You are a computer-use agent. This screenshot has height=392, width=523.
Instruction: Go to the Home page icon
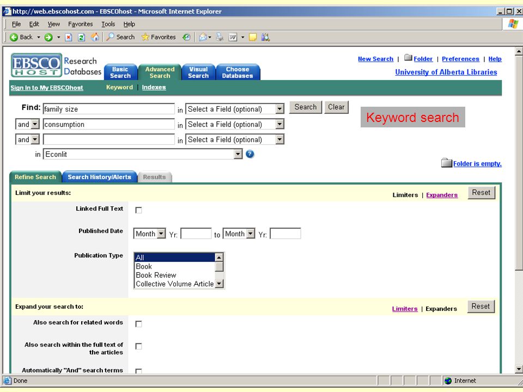point(95,37)
